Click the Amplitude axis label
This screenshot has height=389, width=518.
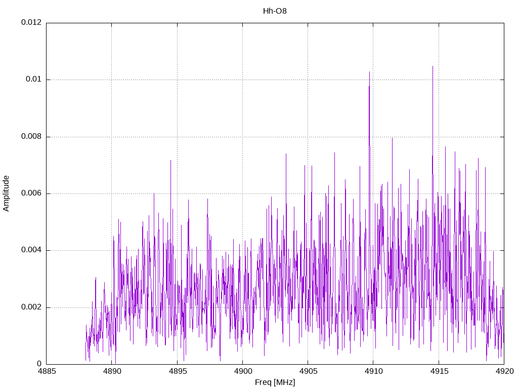(6, 193)
